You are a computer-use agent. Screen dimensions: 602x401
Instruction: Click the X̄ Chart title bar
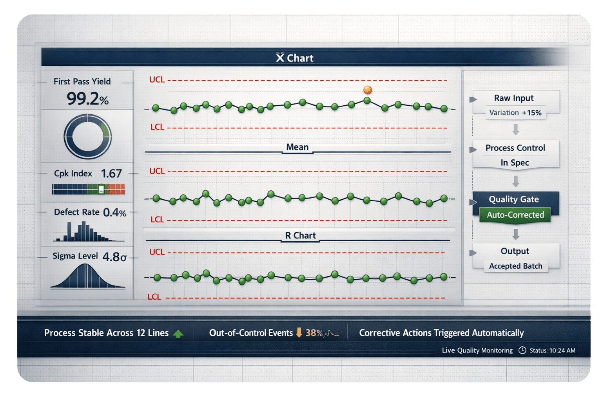pyautogui.click(x=304, y=58)
